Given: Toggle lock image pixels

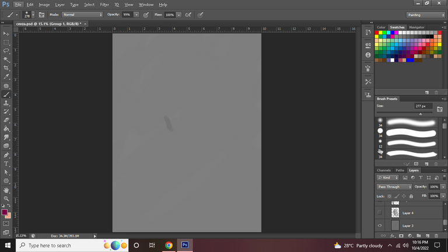Looking at the screenshot, I should click(x=397, y=196).
